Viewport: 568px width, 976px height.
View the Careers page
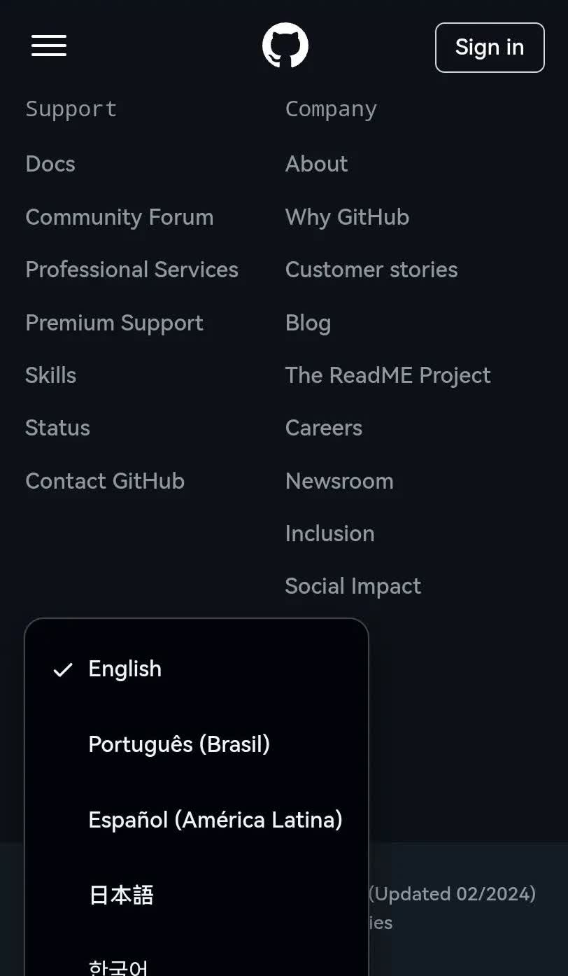tap(323, 428)
